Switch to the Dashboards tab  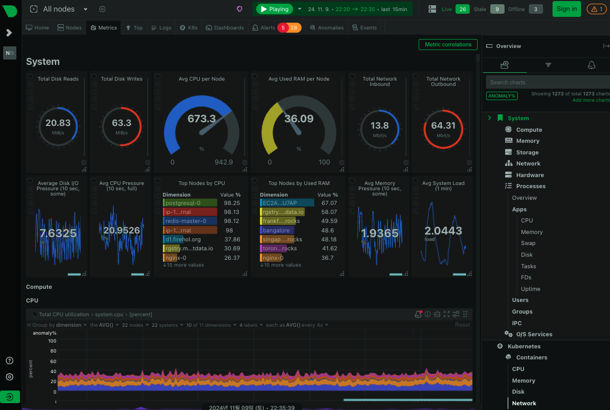click(225, 27)
